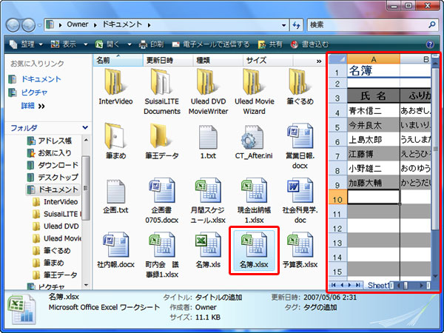This screenshot has height=333, width=444.
Task: Select the 名簿.xlsx file icon
Action: coord(255,245)
